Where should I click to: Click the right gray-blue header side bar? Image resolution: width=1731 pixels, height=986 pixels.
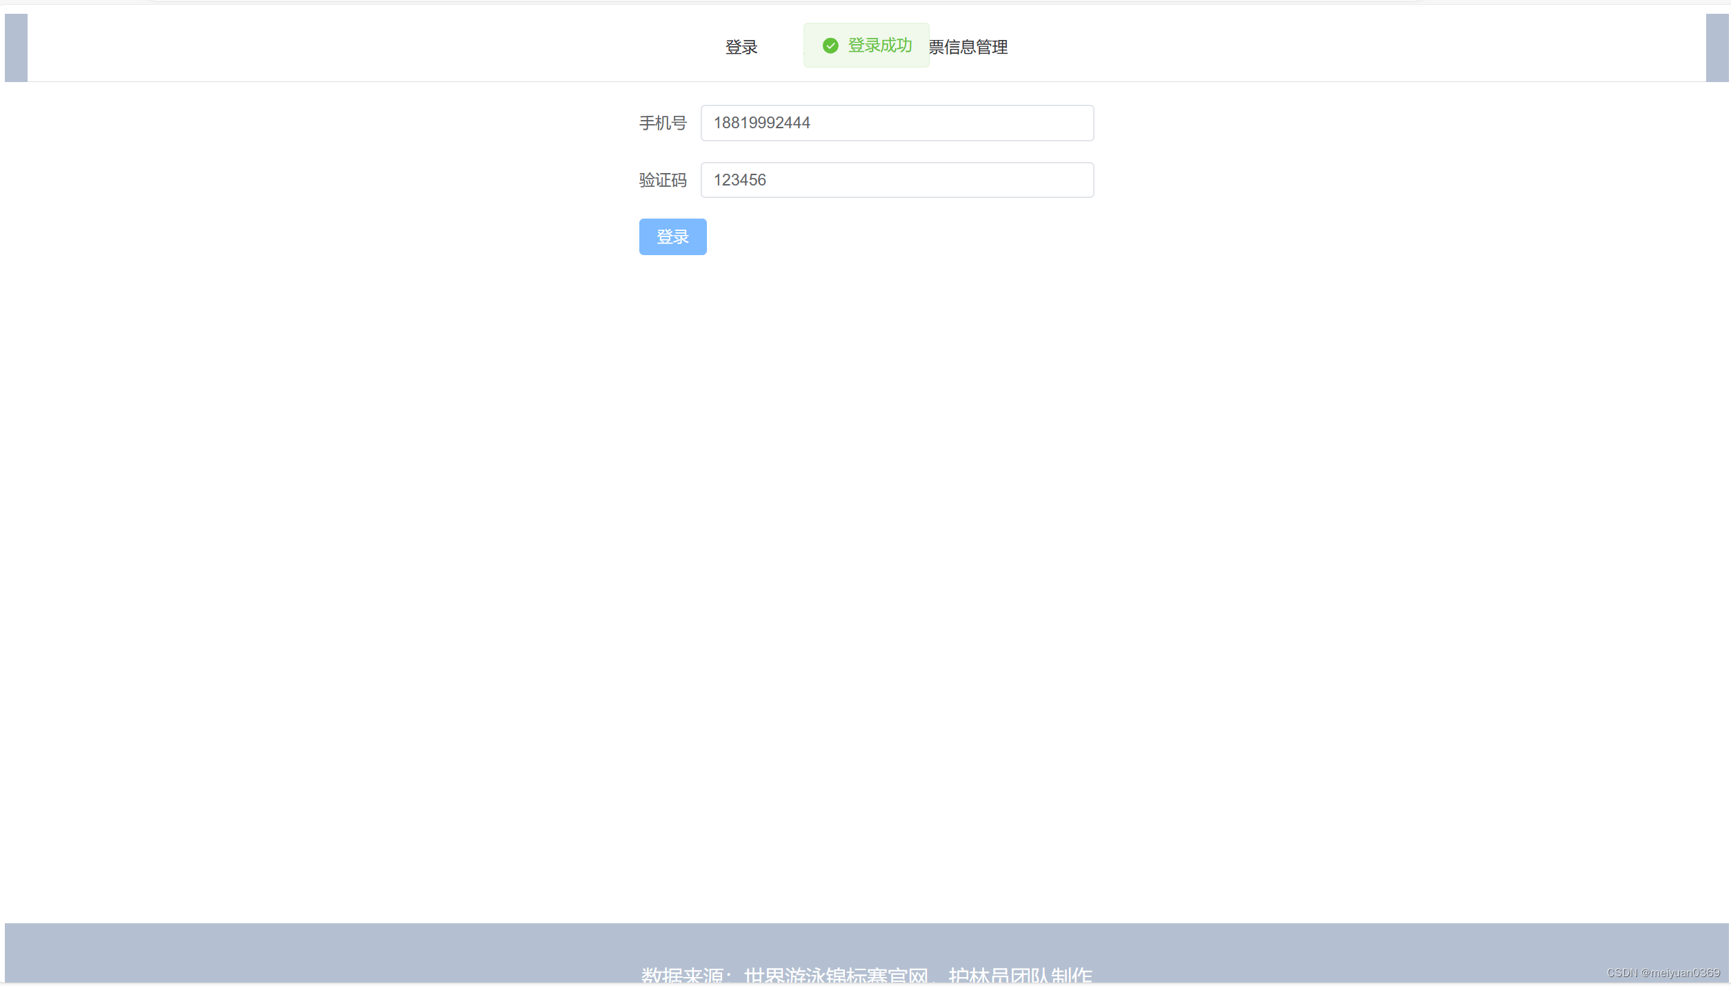1717,47
